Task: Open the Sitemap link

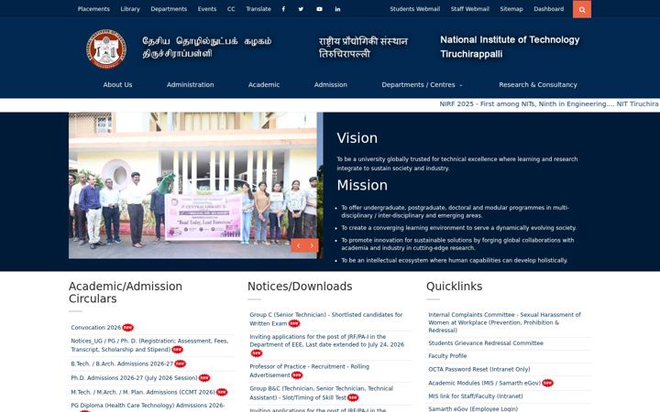Action: pos(511,9)
